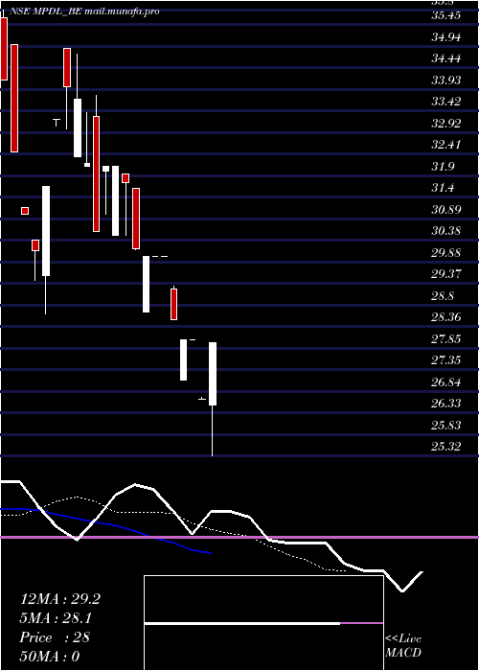Select the 27.85 price axis label
Viewport: 479px width, 671px height.
[x=446, y=339]
